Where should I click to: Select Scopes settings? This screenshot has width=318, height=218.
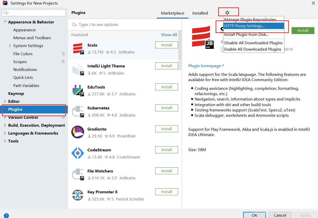pos(20,62)
